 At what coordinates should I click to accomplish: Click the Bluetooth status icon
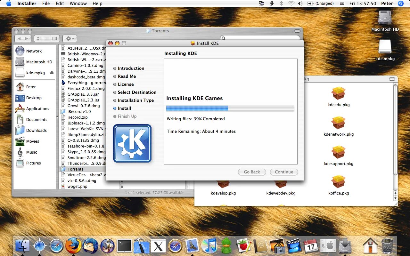click(281, 4)
